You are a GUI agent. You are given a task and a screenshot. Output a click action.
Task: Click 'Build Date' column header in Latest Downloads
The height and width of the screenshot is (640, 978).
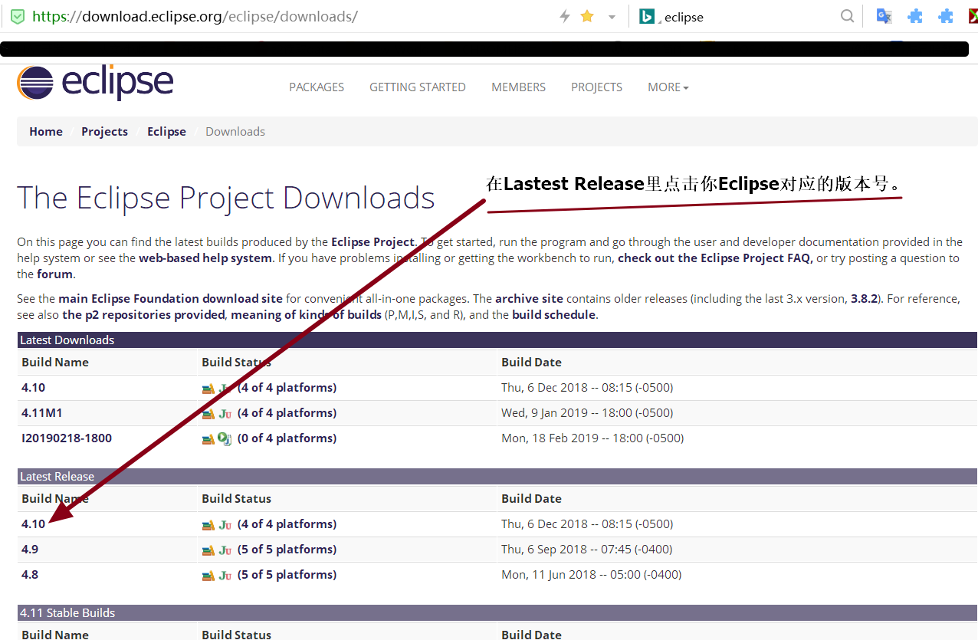531,363
